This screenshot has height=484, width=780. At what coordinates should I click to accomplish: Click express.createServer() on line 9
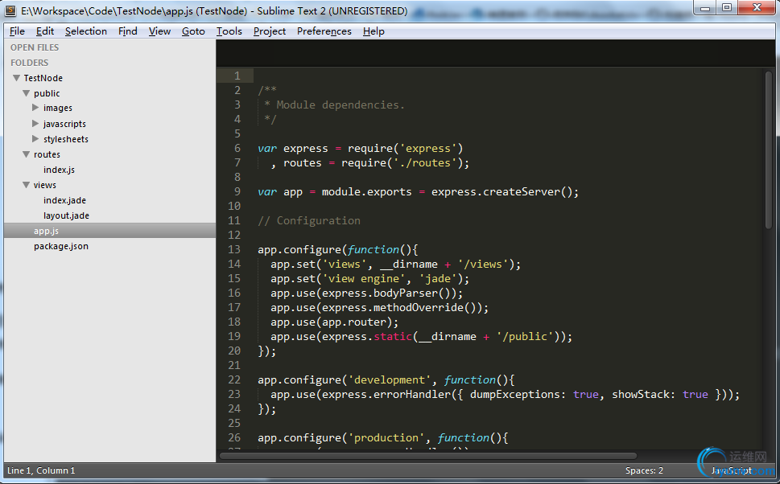pos(502,192)
